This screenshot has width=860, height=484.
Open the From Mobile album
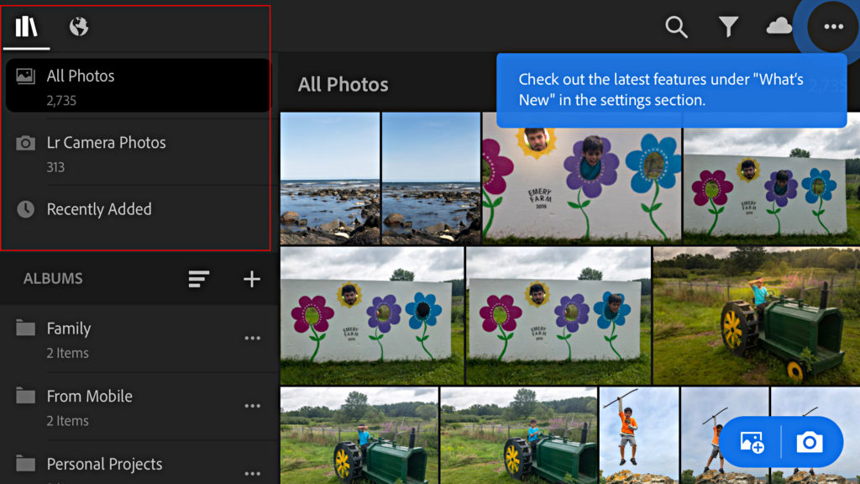tap(118, 406)
